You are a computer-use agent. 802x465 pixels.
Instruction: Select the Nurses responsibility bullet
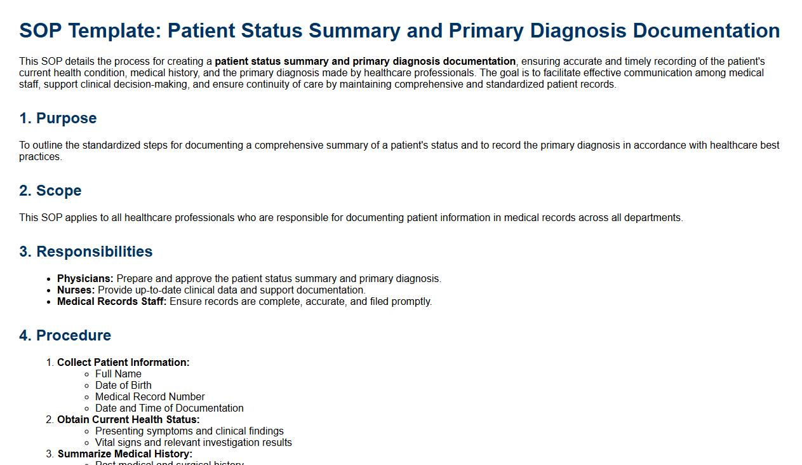(211, 290)
